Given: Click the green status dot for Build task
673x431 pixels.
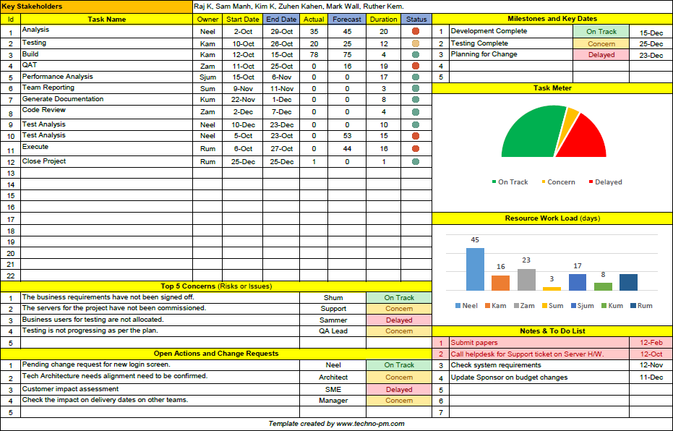Looking at the screenshot, I should coord(416,55).
